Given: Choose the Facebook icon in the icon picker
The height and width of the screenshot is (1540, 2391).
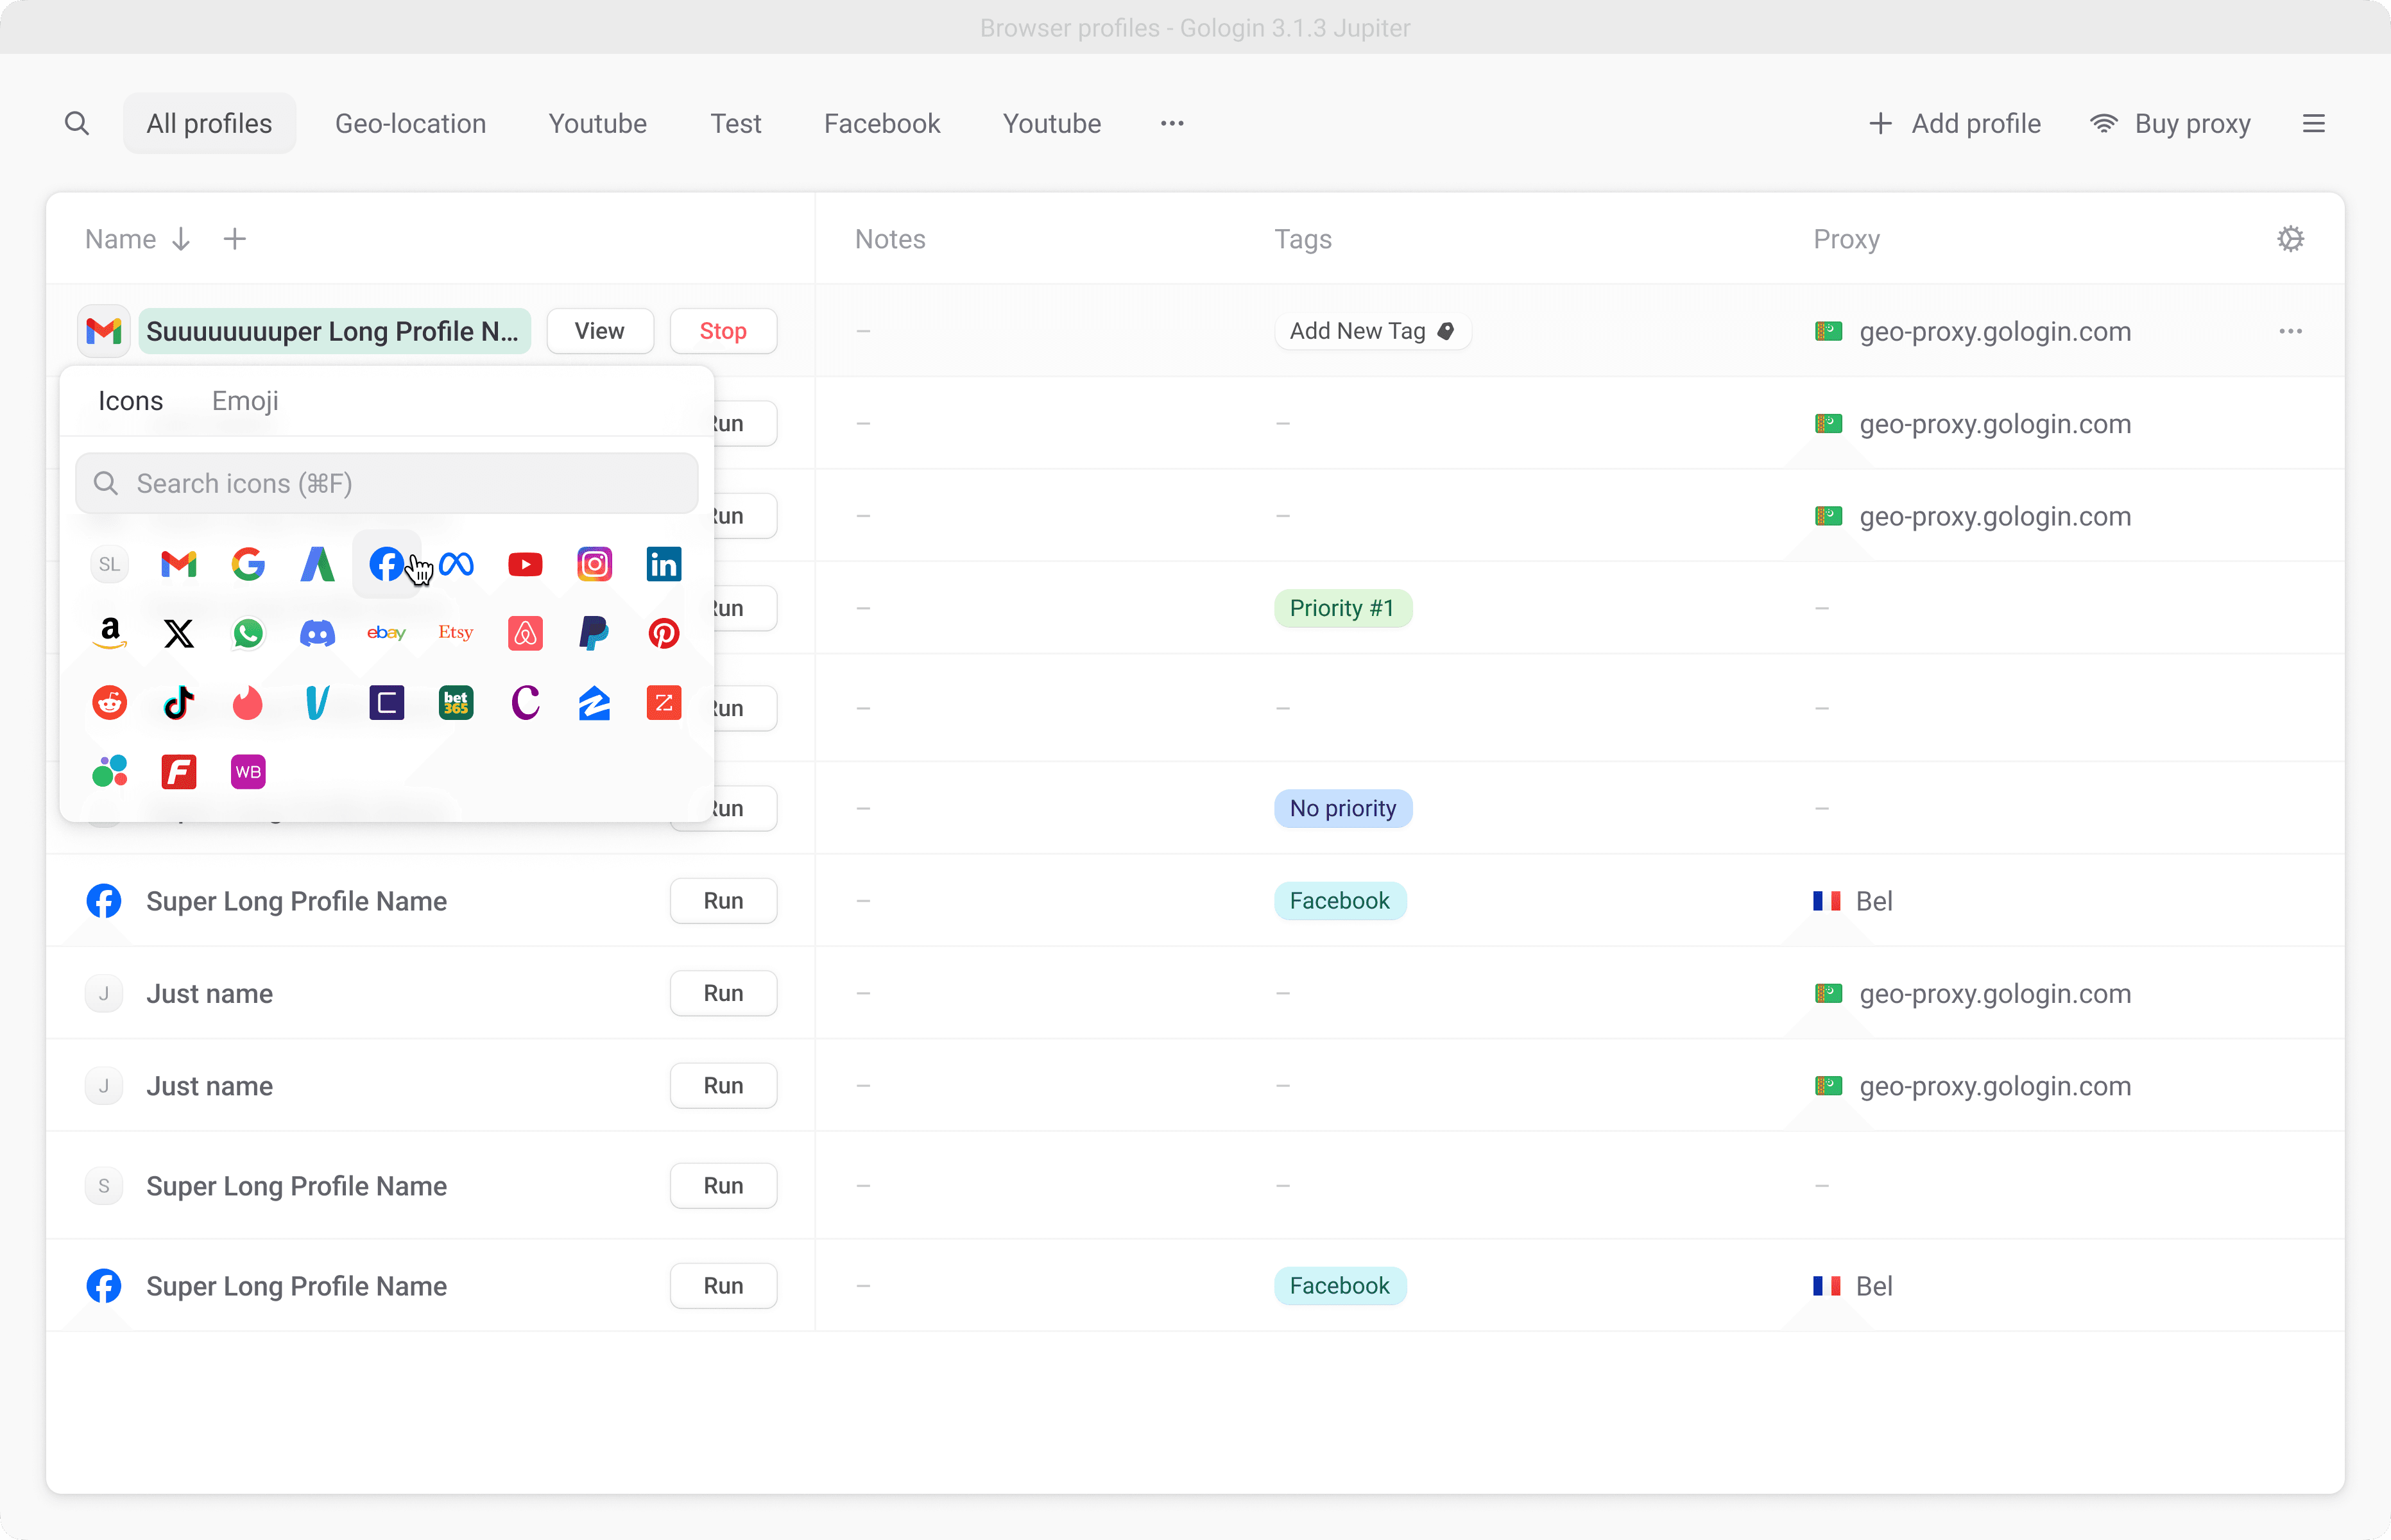Looking at the screenshot, I should [386, 564].
